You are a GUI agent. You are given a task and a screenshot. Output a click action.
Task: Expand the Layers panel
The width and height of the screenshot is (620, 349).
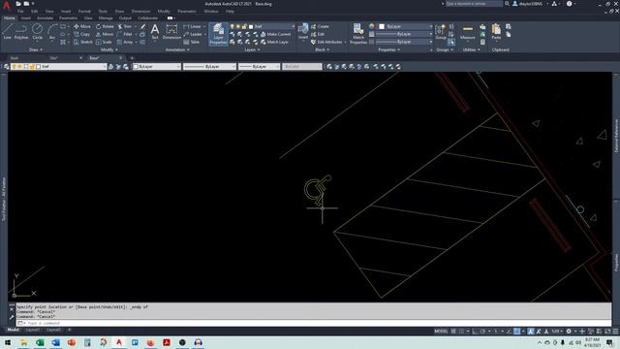click(252, 49)
